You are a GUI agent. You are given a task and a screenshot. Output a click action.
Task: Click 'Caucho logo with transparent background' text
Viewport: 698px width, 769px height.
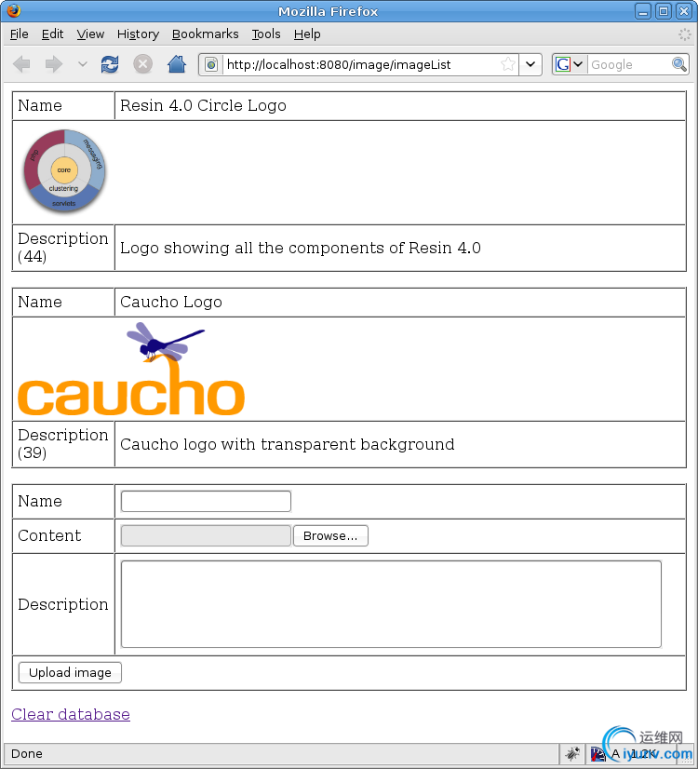[x=288, y=444]
